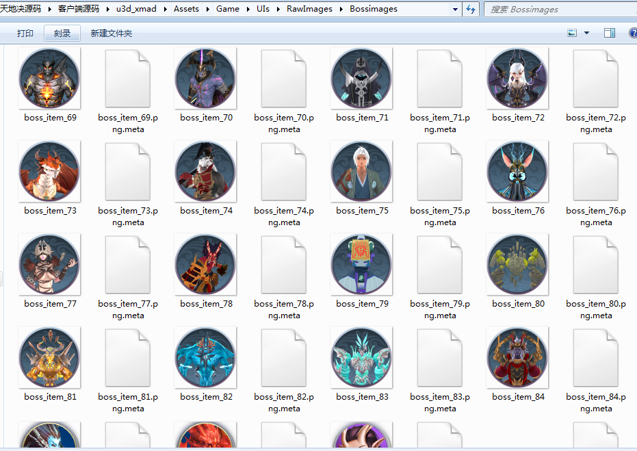Viewport: 637px width, 451px height.
Task: Select the UIs folder in breadcrumb path
Action: point(263,8)
